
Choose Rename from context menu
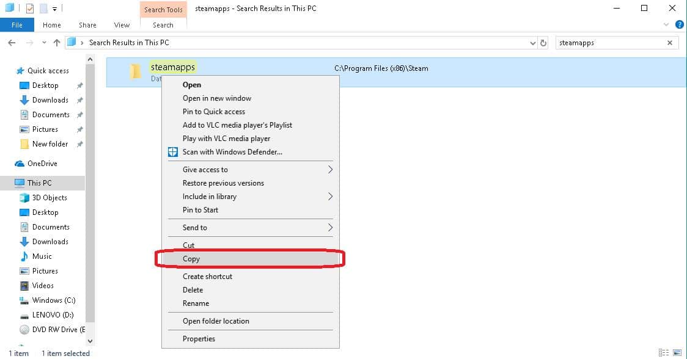point(251,303)
